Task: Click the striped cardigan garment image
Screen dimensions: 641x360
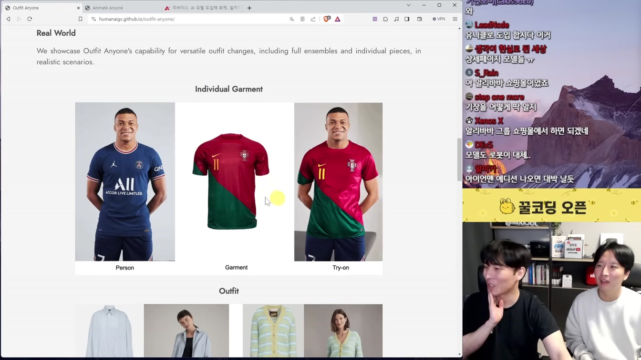Action: (273, 331)
